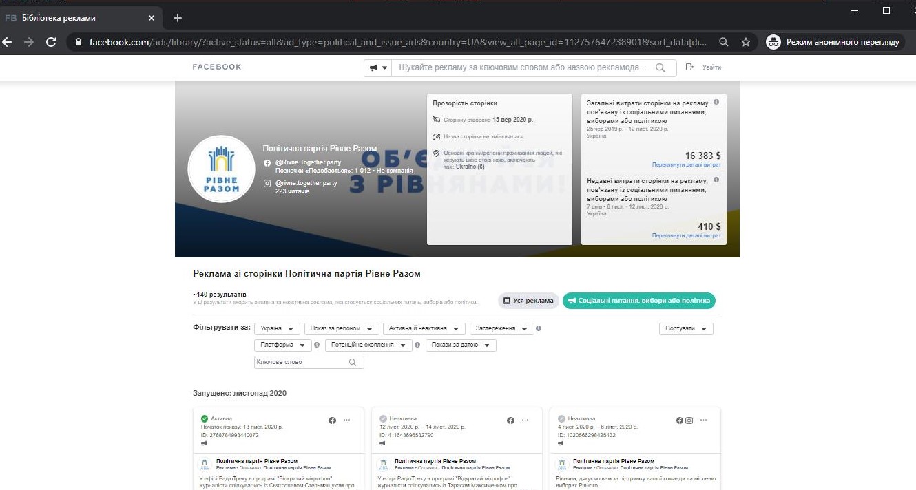
Task: Open a new browser tab
Action: pos(178,18)
